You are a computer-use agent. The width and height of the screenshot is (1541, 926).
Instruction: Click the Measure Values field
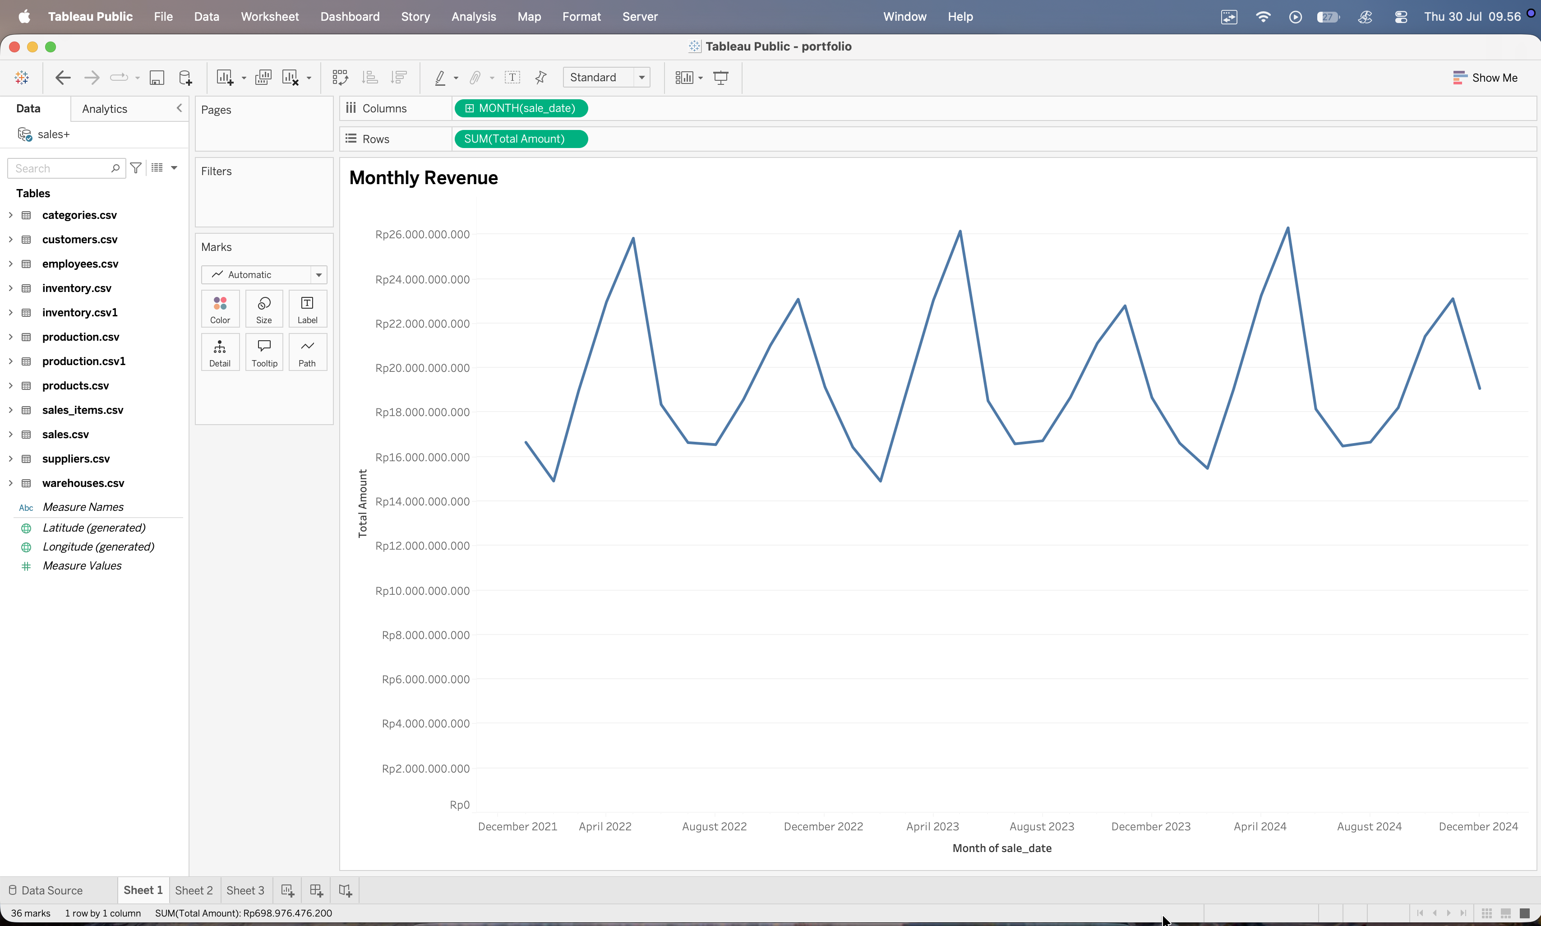click(x=82, y=566)
